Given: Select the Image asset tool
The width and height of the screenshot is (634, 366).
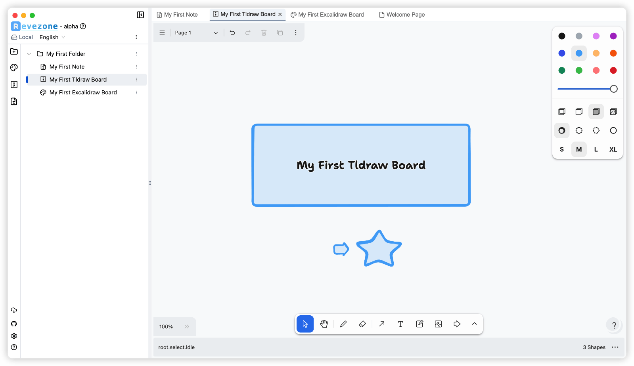Looking at the screenshot, I should (438, 324).
